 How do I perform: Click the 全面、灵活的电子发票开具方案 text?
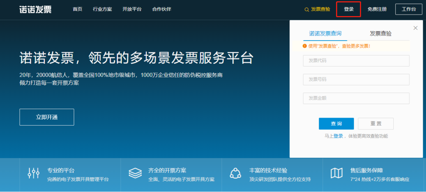click(x=181, y=179)
